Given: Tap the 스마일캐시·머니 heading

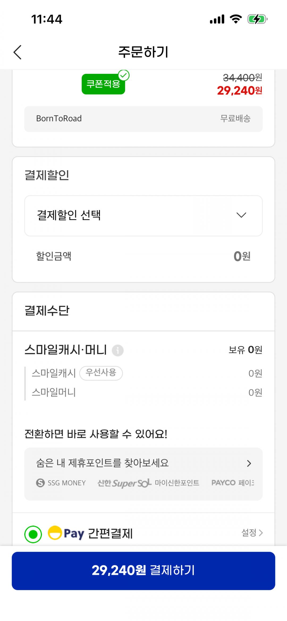Looking at the screenshot, I should pos(66,350).
